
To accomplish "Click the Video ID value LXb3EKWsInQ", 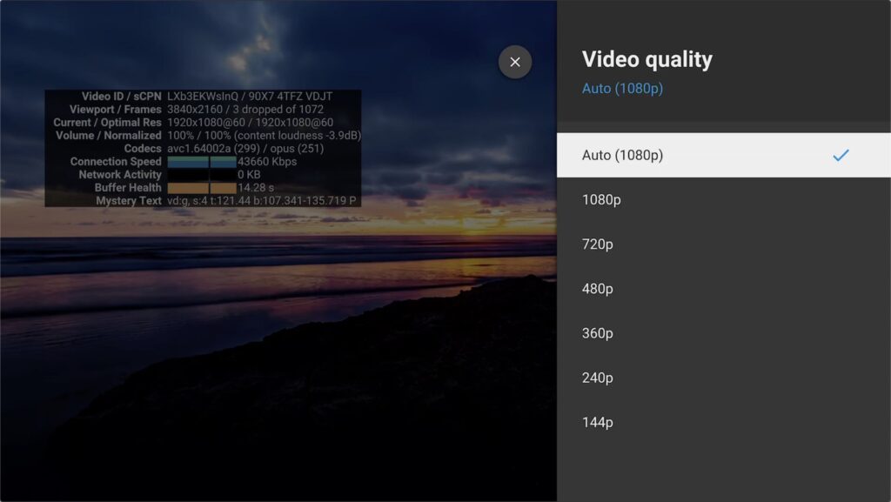I will (204, 97).
